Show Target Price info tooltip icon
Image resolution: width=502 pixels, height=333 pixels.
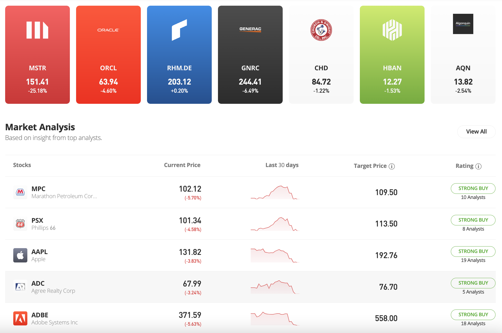pyautogui.click(x=392, y=166)
